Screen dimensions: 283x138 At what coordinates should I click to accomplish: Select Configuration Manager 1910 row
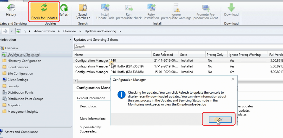pos(178,61)
